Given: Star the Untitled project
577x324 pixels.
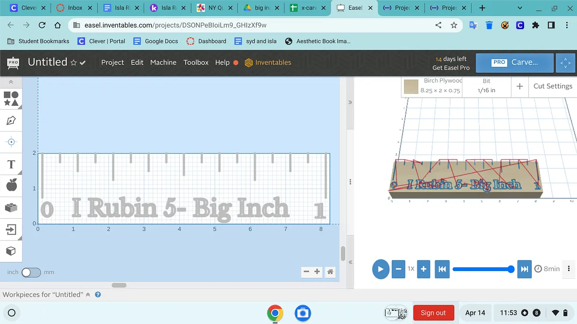Looking at the screenshot, I should pos(74,62).
